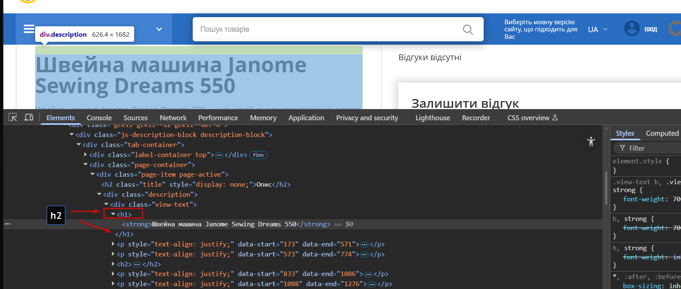Click the search magnifier icon
The width and height of the screenshot is (681, 289).
468,29
